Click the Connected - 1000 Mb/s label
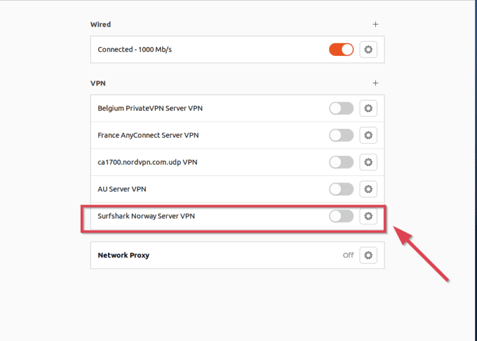This screenshot has width=477, height=341. pyautogui.click(x=135, y=50)
